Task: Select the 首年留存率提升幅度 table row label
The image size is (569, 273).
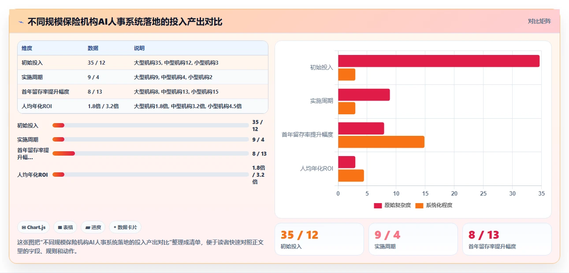Action: pos(45,92)
